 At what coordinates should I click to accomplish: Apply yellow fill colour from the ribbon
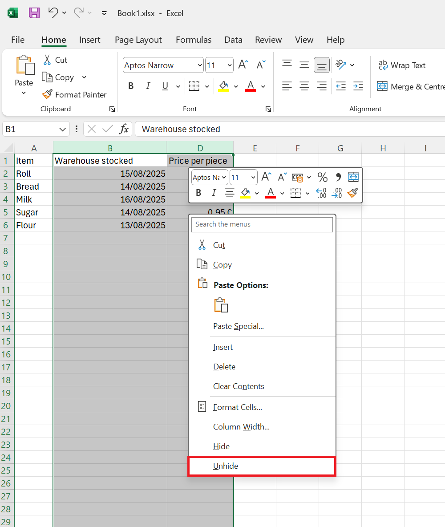point(223,86)
